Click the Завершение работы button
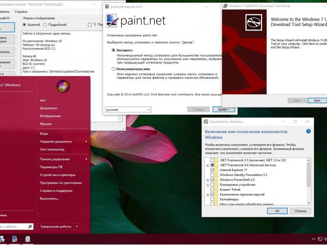 56,226
